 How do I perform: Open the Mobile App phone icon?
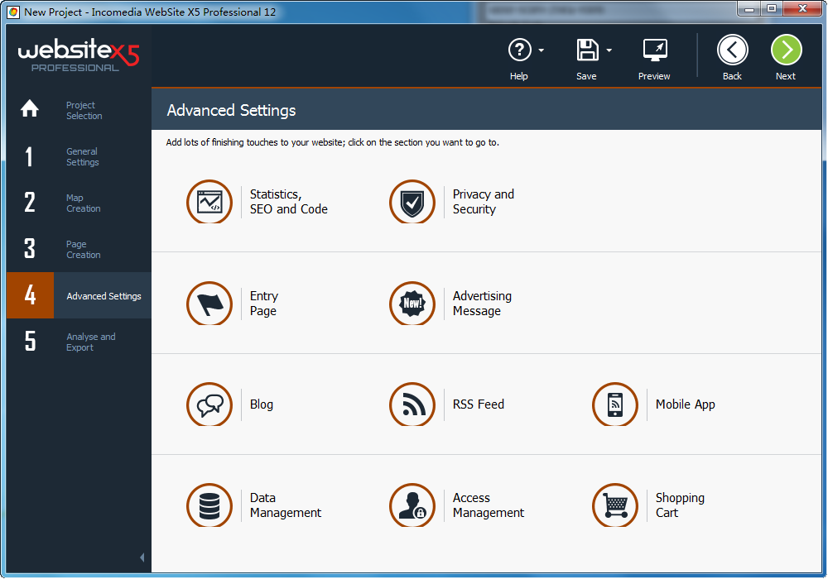coord(615,404)
